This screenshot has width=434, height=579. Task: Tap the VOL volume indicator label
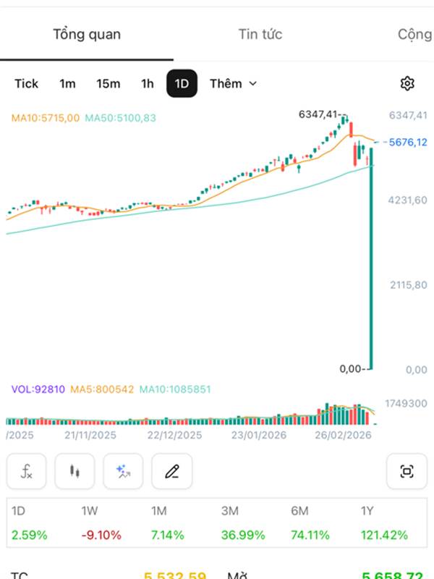click(x=38, y=389)
